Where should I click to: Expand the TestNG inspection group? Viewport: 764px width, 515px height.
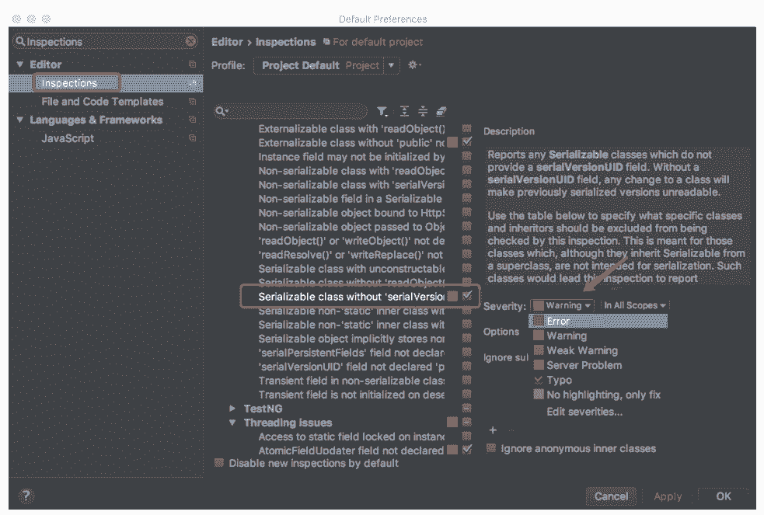[232, 409]
